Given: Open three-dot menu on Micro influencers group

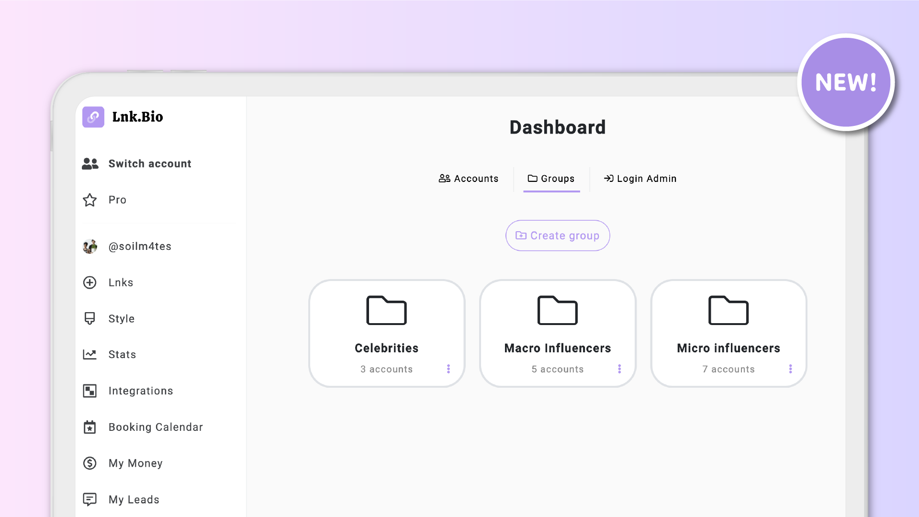Looking at the screenshot, I should (790, 369).
